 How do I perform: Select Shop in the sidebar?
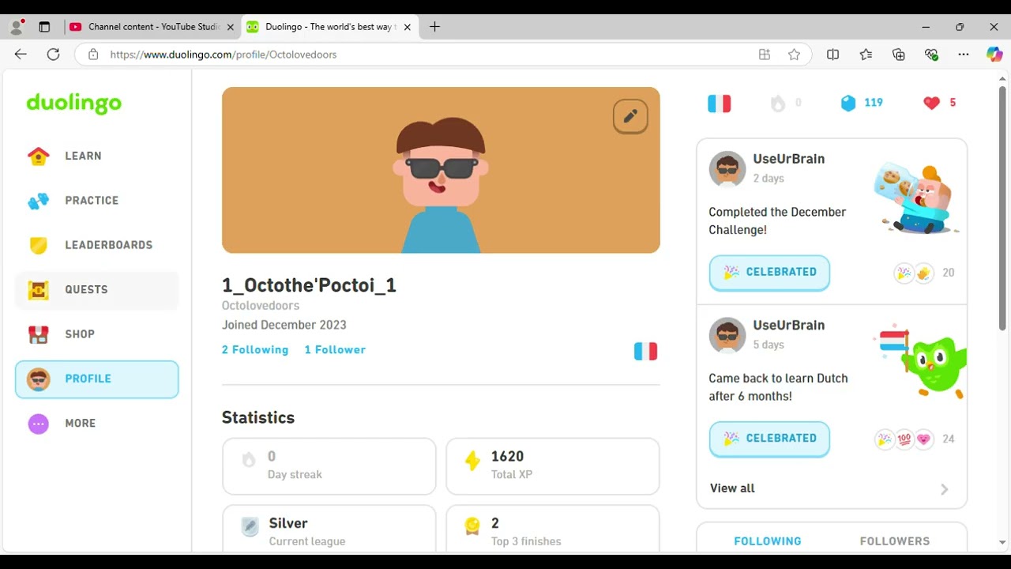[97, 334]
